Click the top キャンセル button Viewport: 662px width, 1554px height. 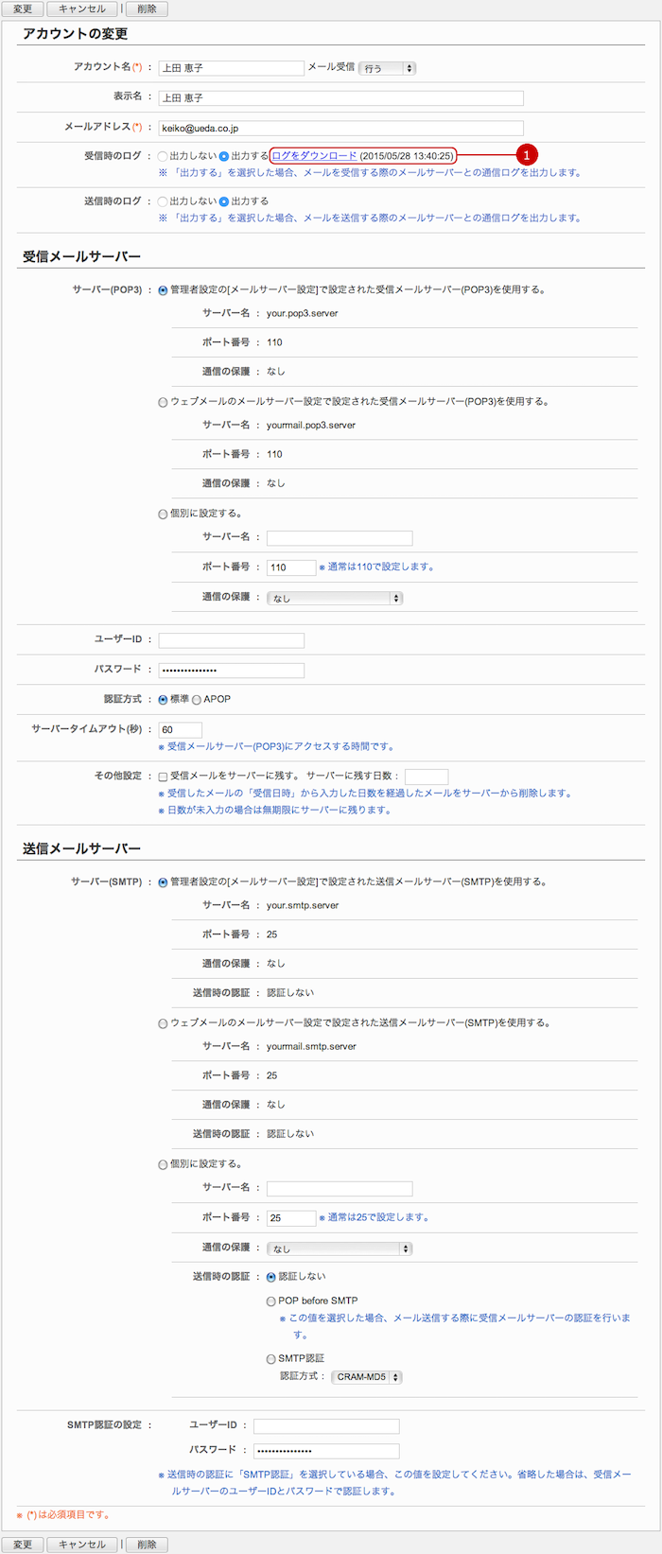click(x=82, y=9)
